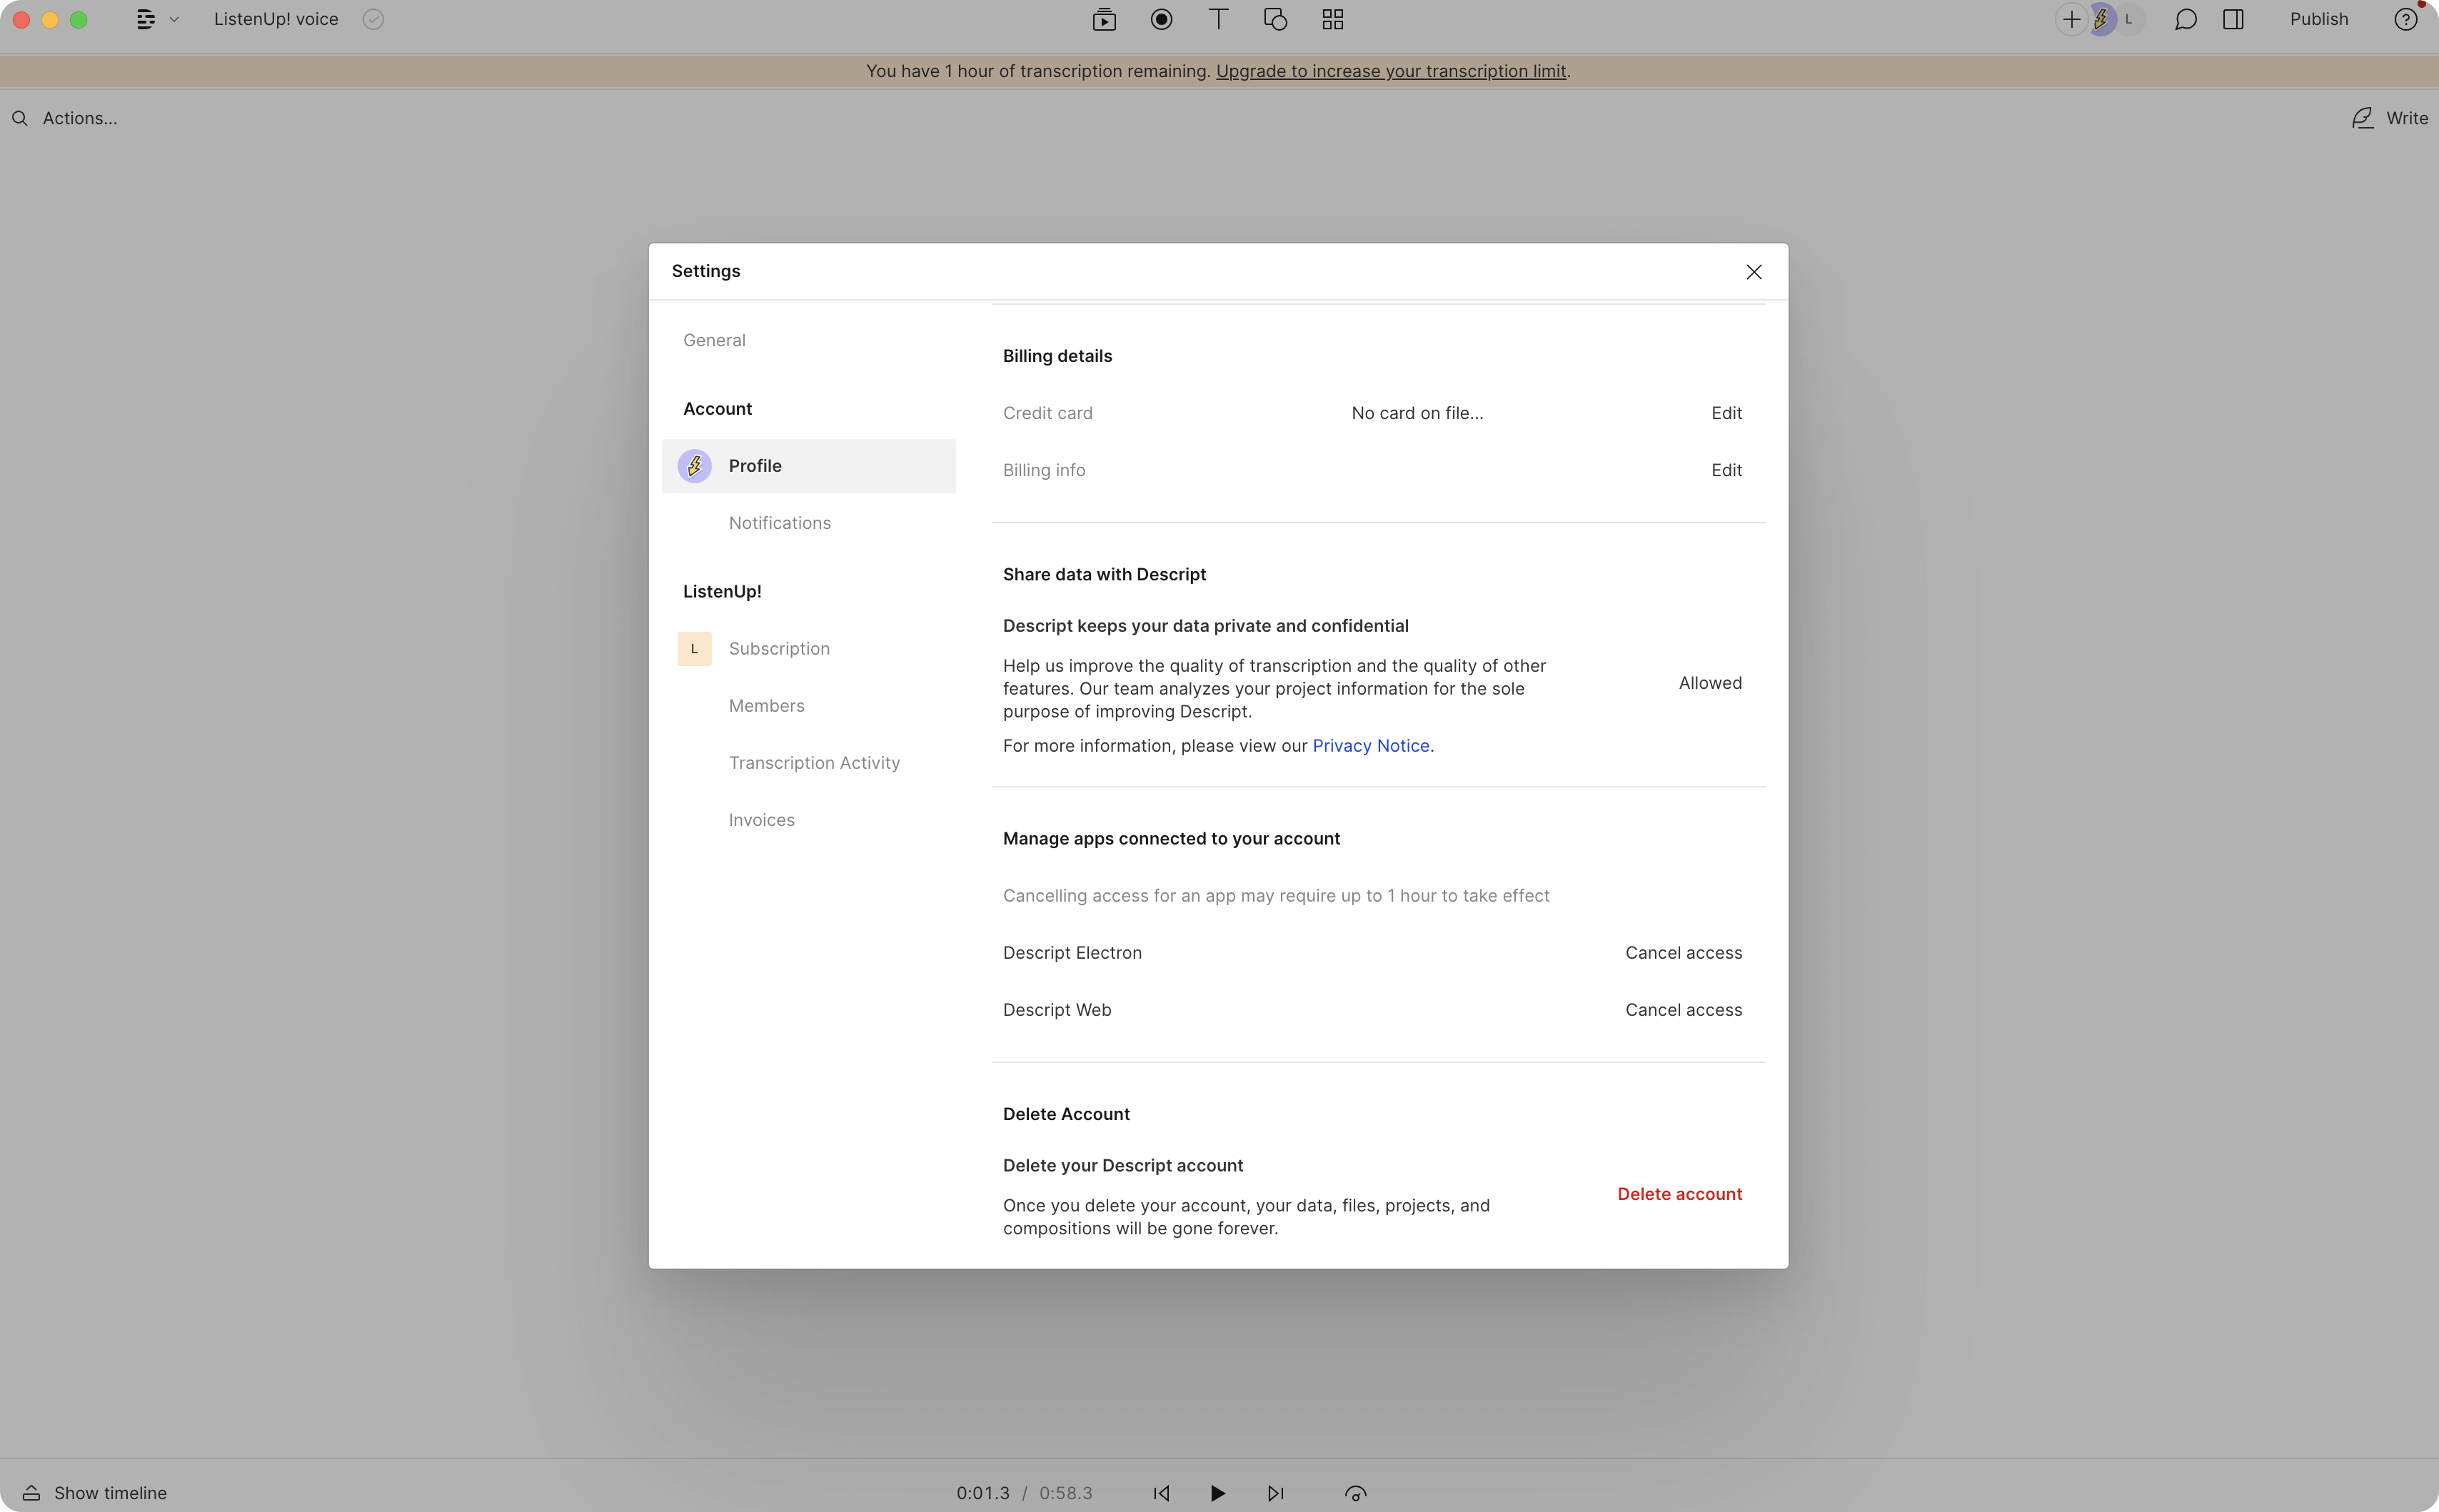Open the Shapes icon in the top toolbar
Image resolution: width=2439 pixels, height=1512 pixels.
coord(1275,19)
